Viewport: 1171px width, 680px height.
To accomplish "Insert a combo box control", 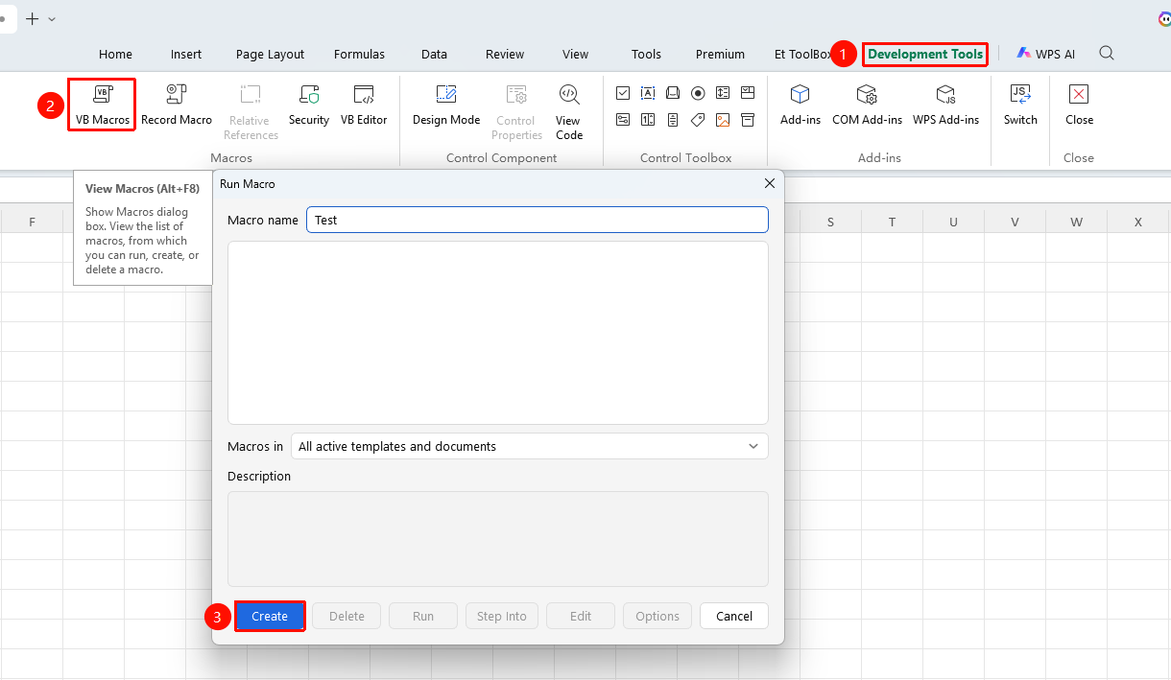I will [x=748, y=93].
